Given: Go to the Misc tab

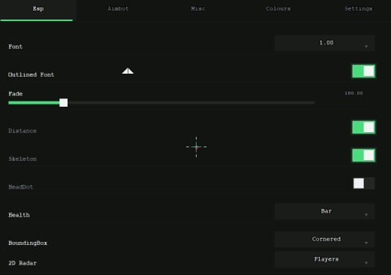Looking at the screenshot, I should point(198,9).
